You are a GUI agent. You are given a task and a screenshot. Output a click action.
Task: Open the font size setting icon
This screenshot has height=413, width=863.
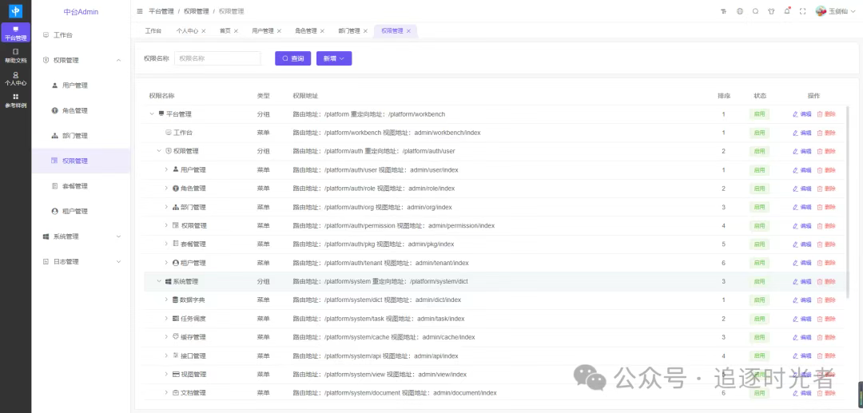(x=724, y=11)
